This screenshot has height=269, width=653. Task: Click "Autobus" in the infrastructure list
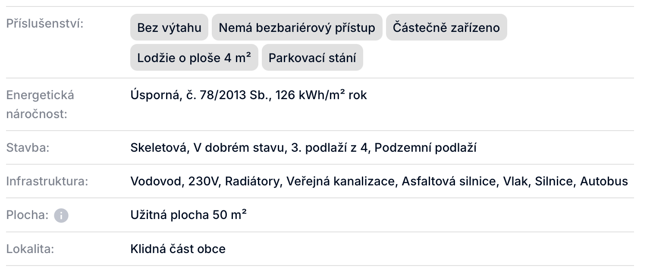click(604, 181)
